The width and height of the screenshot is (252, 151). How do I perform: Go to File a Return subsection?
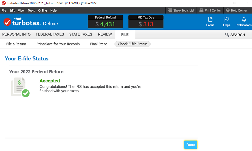16,44
